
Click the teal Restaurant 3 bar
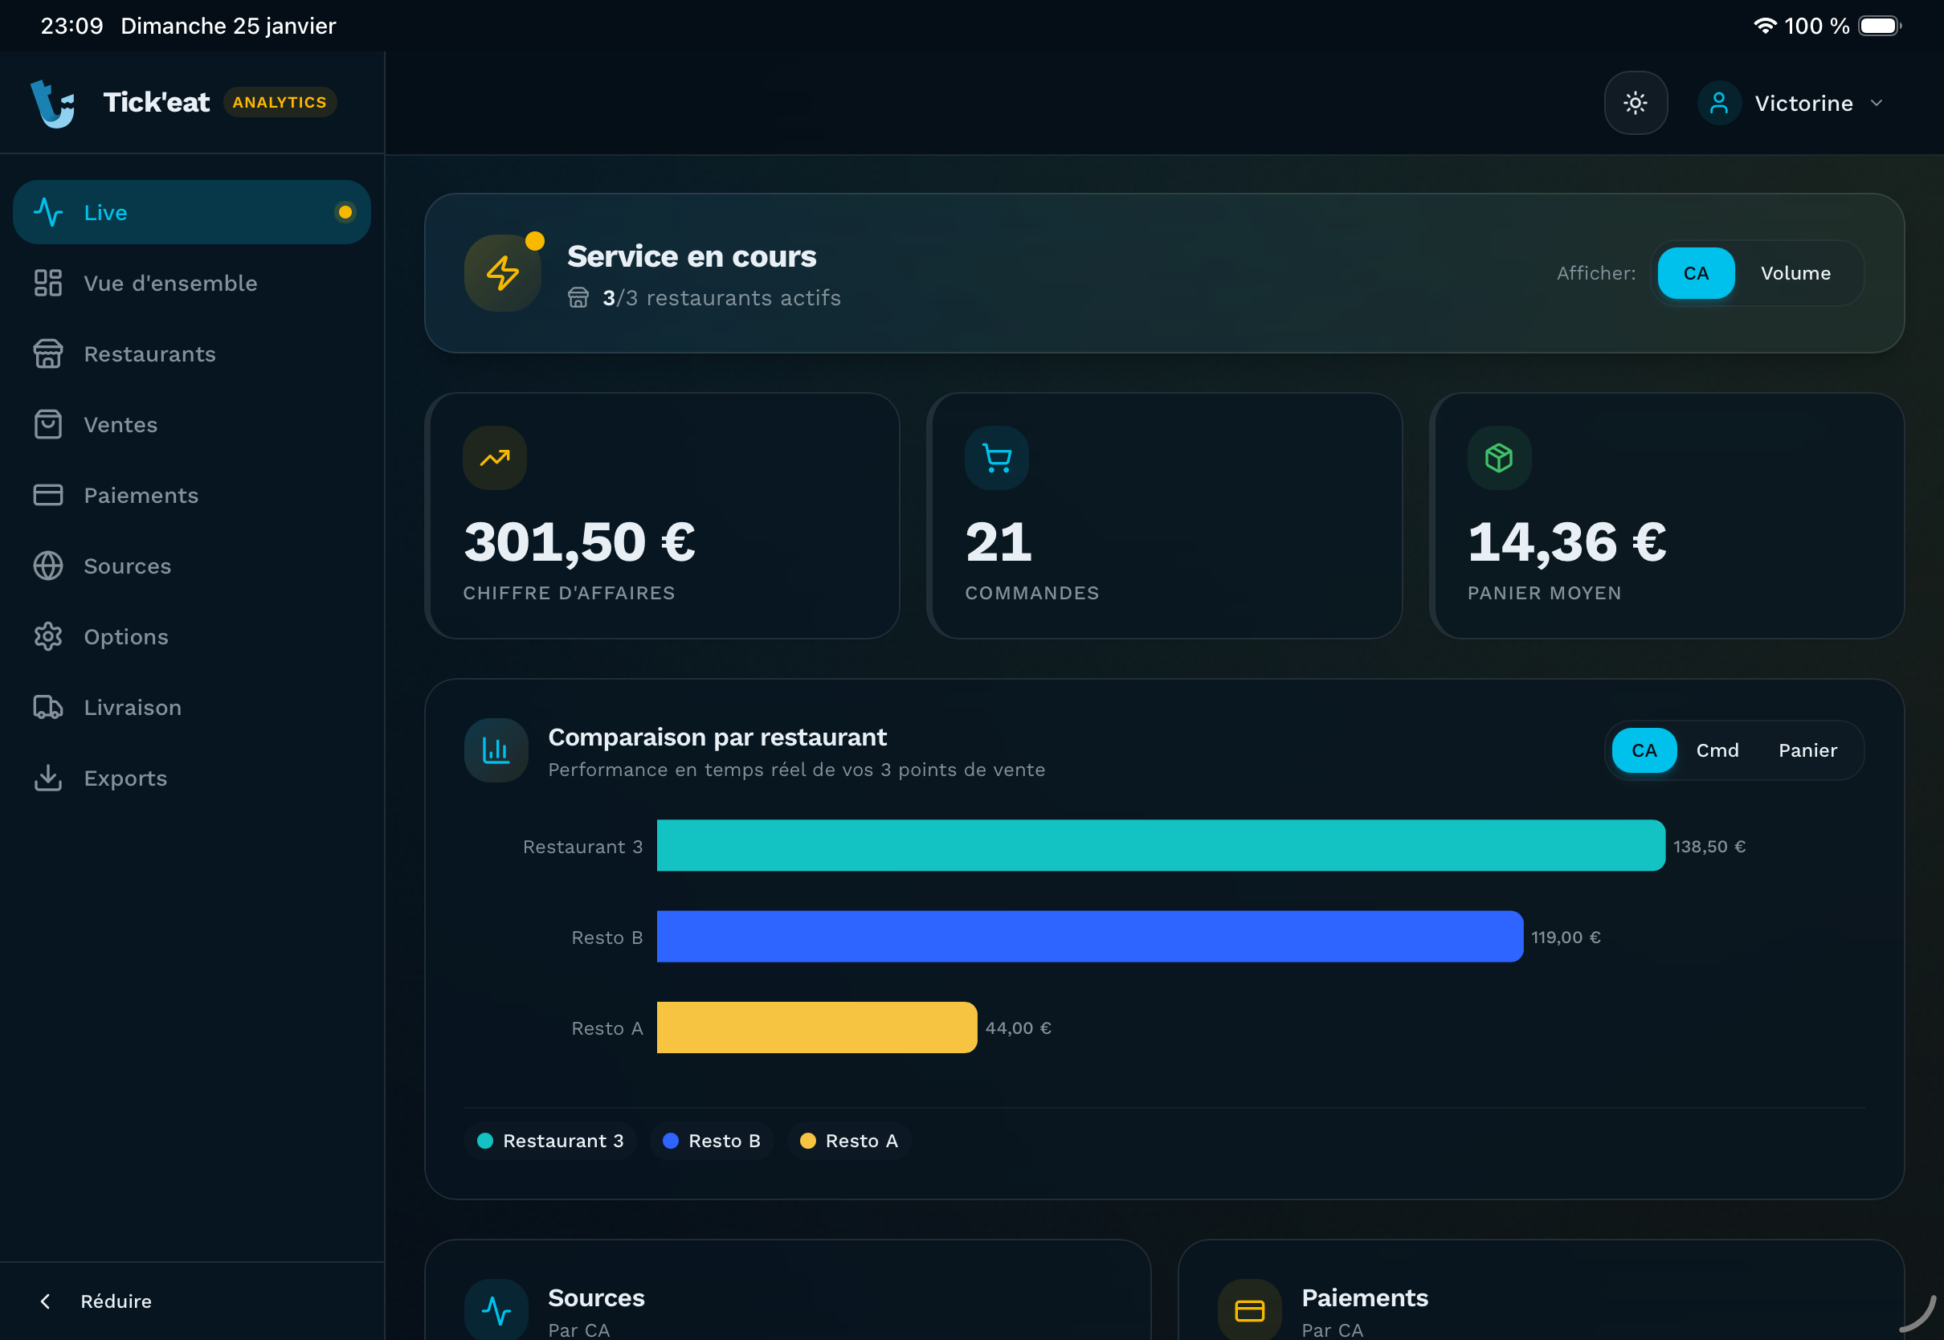tap(1160, 846)
